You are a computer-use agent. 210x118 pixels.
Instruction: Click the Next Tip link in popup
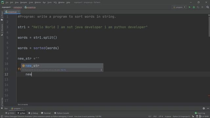(x=63, y=70)
